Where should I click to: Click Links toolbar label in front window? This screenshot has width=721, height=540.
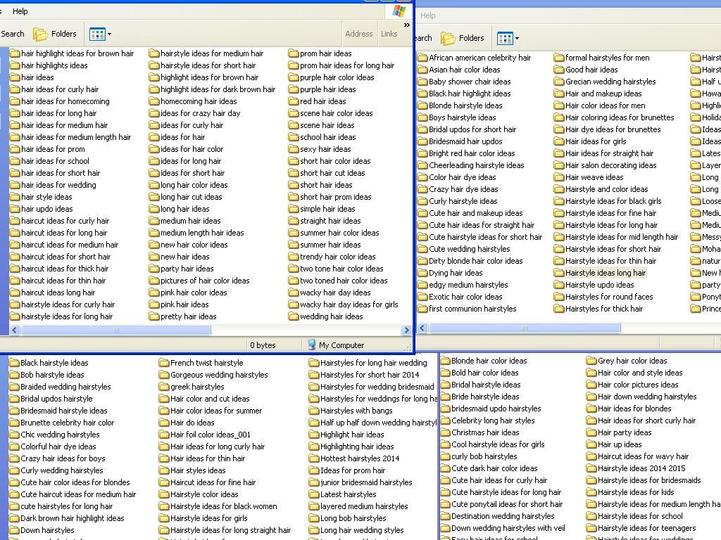[x=389, y=34]
